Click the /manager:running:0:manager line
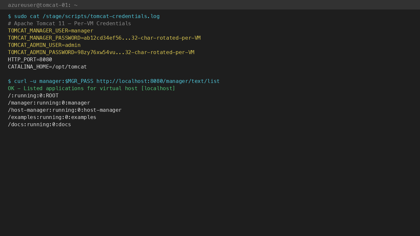The height and width of the screenshot is (236, 420). point(49,103)
